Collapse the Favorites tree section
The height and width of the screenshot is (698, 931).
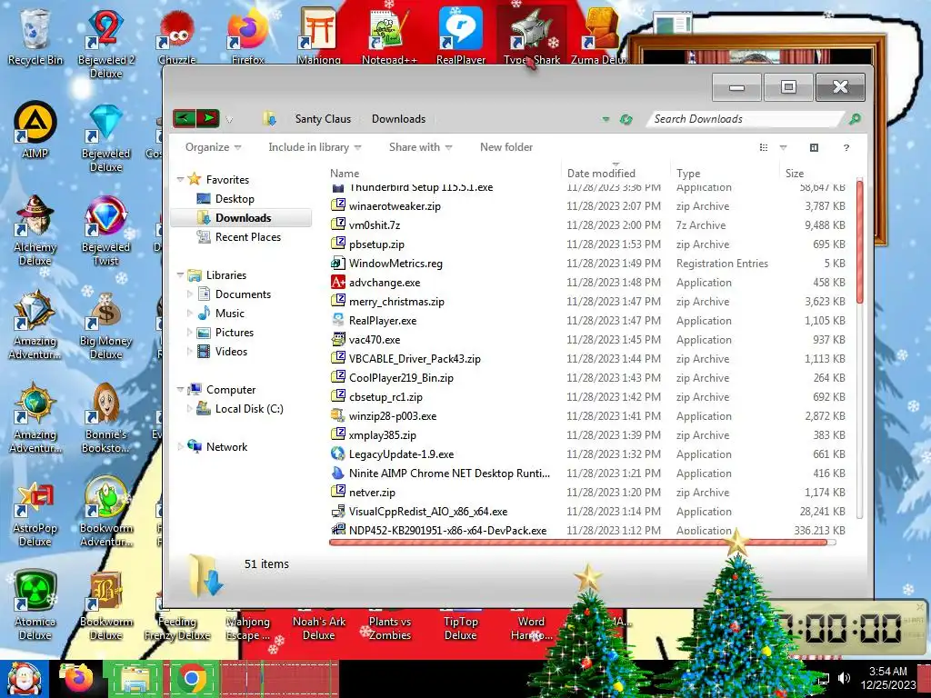click(181, 179)
